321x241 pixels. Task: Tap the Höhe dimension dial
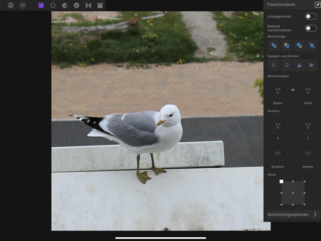click(308, 89)
